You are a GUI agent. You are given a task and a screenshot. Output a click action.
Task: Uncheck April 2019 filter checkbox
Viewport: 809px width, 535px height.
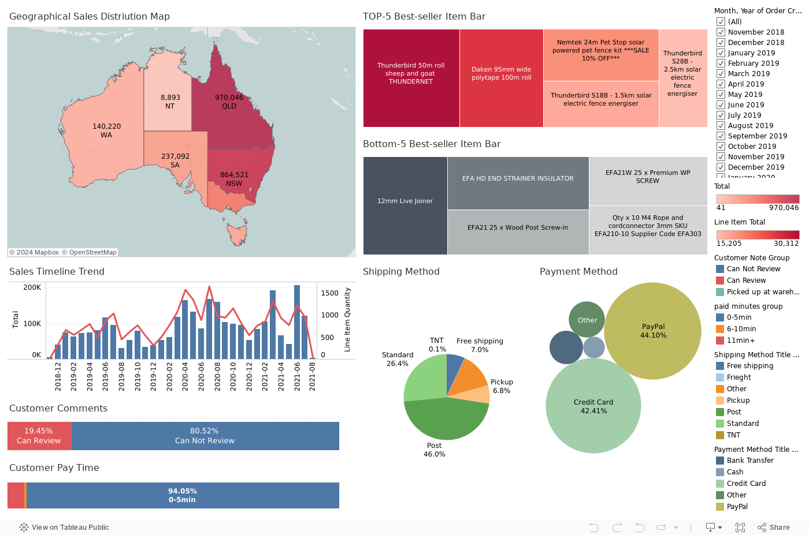pyautogui.click(x=721, y=84)
